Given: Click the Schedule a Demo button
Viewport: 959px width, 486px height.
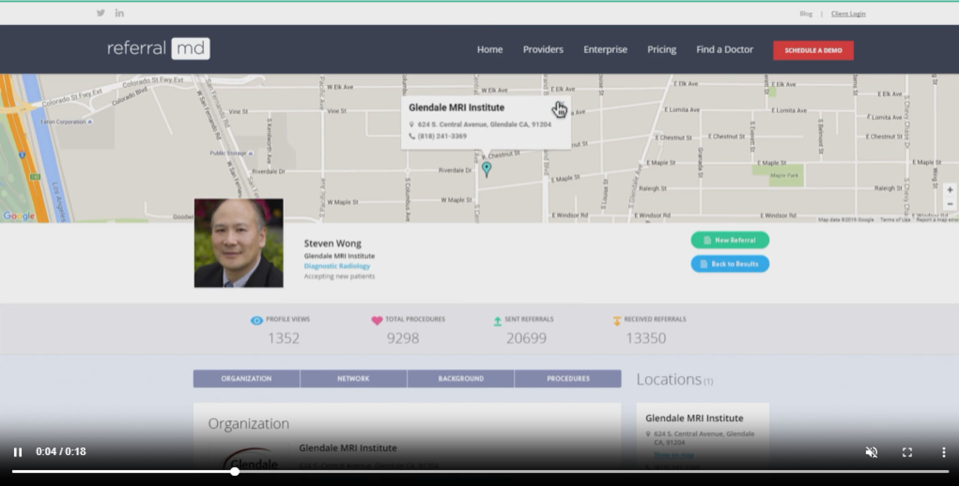Looking at the screenshot, I should click(x=813, y=50).
